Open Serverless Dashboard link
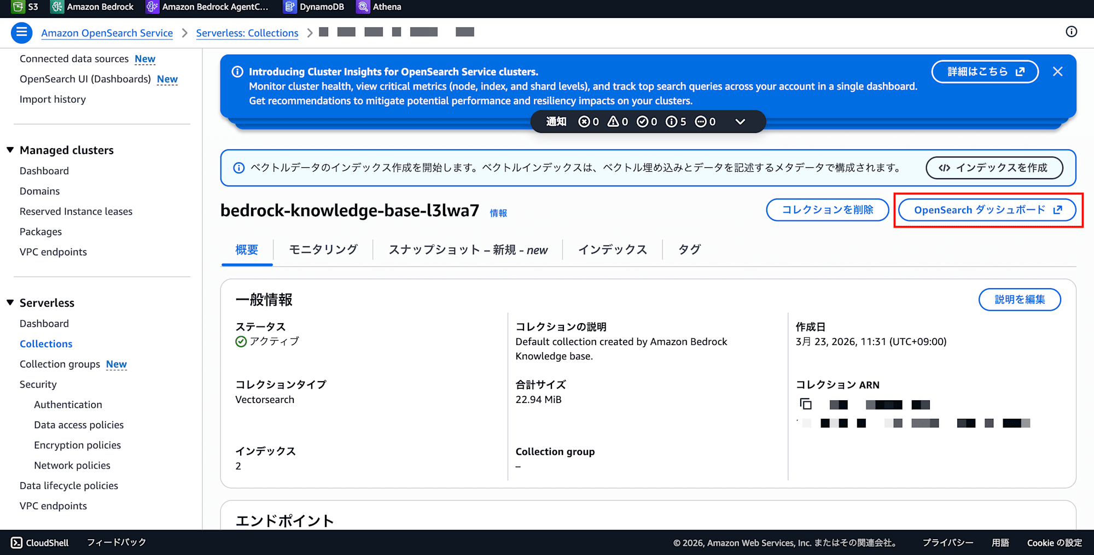The image size is (1094, 555). click(44, 323)
